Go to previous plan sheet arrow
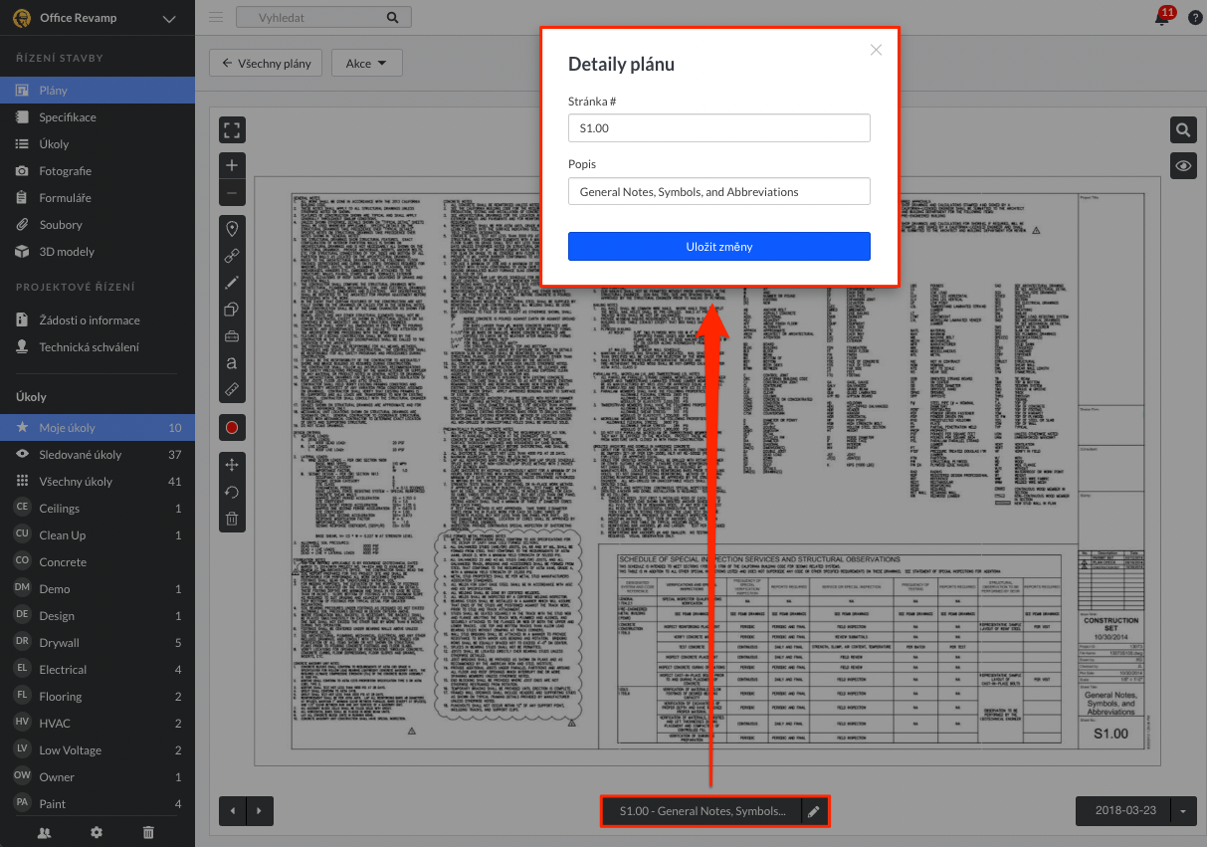The width and height of the screenshot is (1207, 847). (x=233, y=811)
